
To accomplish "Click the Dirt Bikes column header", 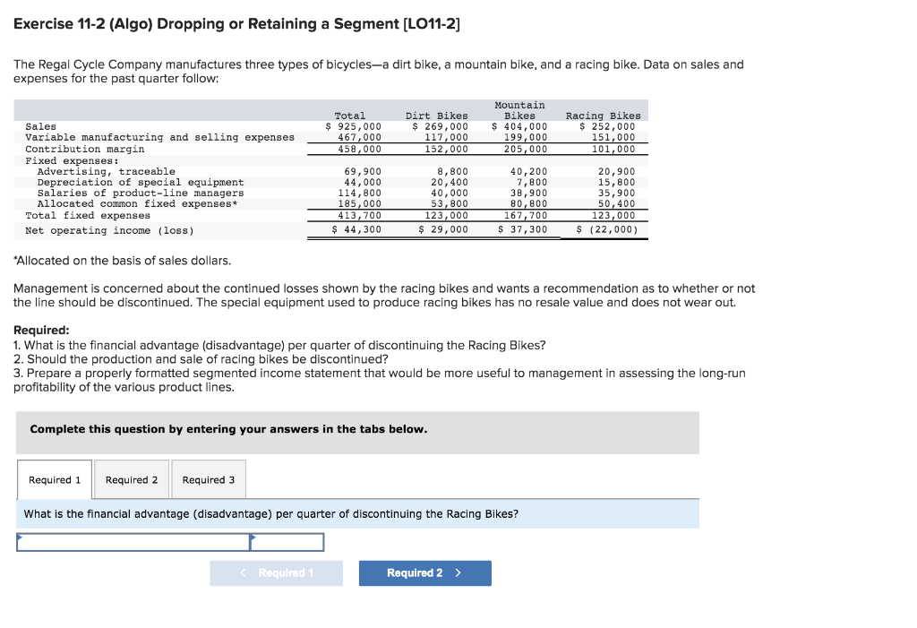I will (x=436, y=116).
